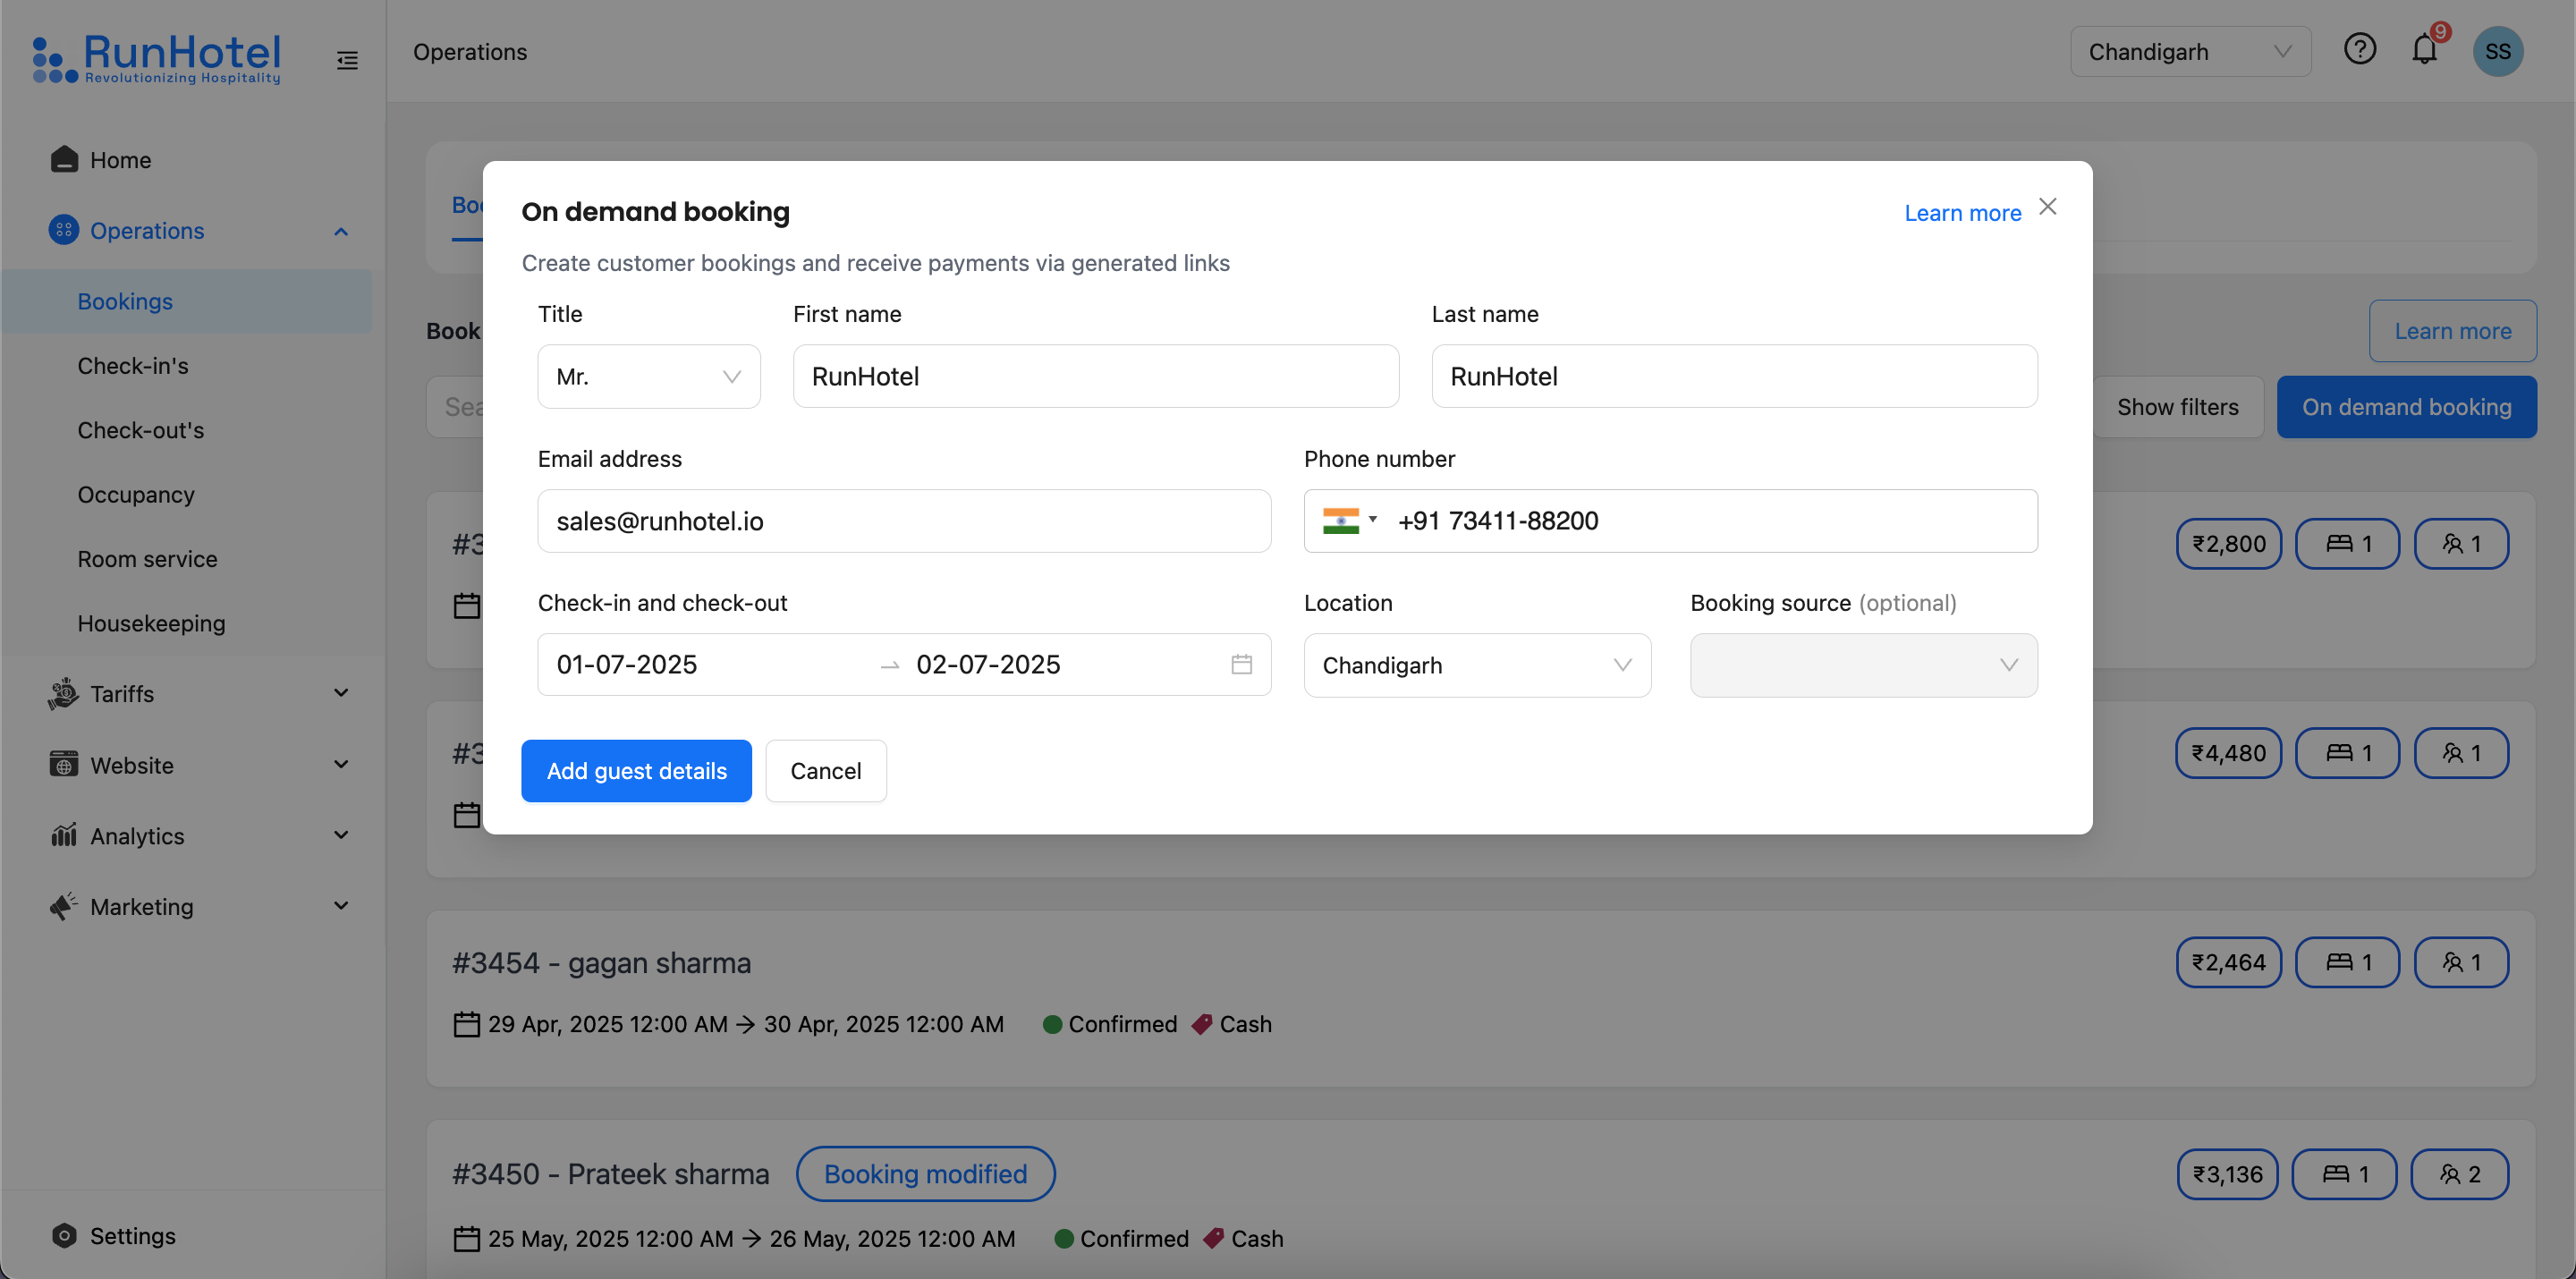Viewport: 2576px width, 1279px height.
Task: Collapse the Operations menu section
Action: coord(341,231)
